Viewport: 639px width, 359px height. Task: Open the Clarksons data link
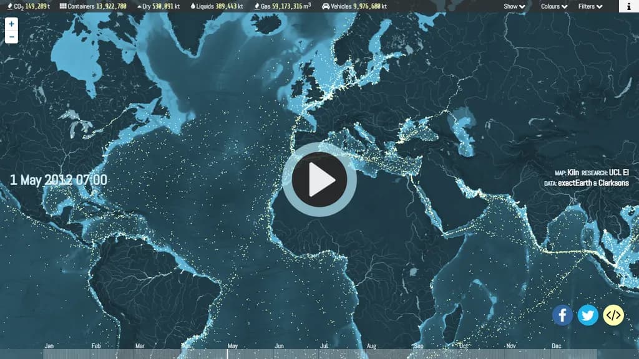(613, 183)
